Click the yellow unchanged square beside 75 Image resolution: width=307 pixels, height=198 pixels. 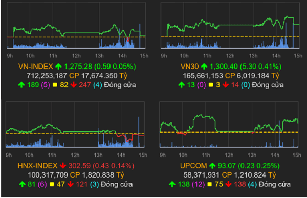[210, 184]
